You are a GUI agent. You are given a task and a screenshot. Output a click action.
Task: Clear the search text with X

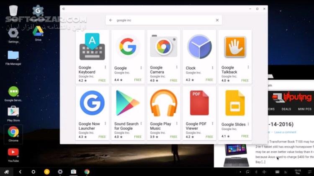click(217, 20)
